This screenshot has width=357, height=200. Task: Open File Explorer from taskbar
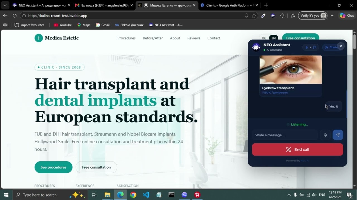pos(107,195)
